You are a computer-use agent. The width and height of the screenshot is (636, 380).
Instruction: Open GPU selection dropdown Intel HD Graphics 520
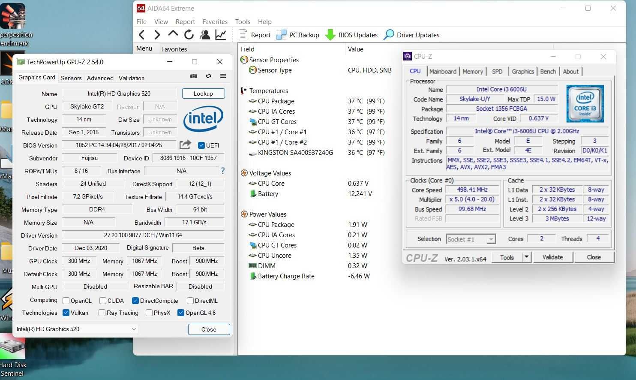pyautogui.click(x=77, y=329)
